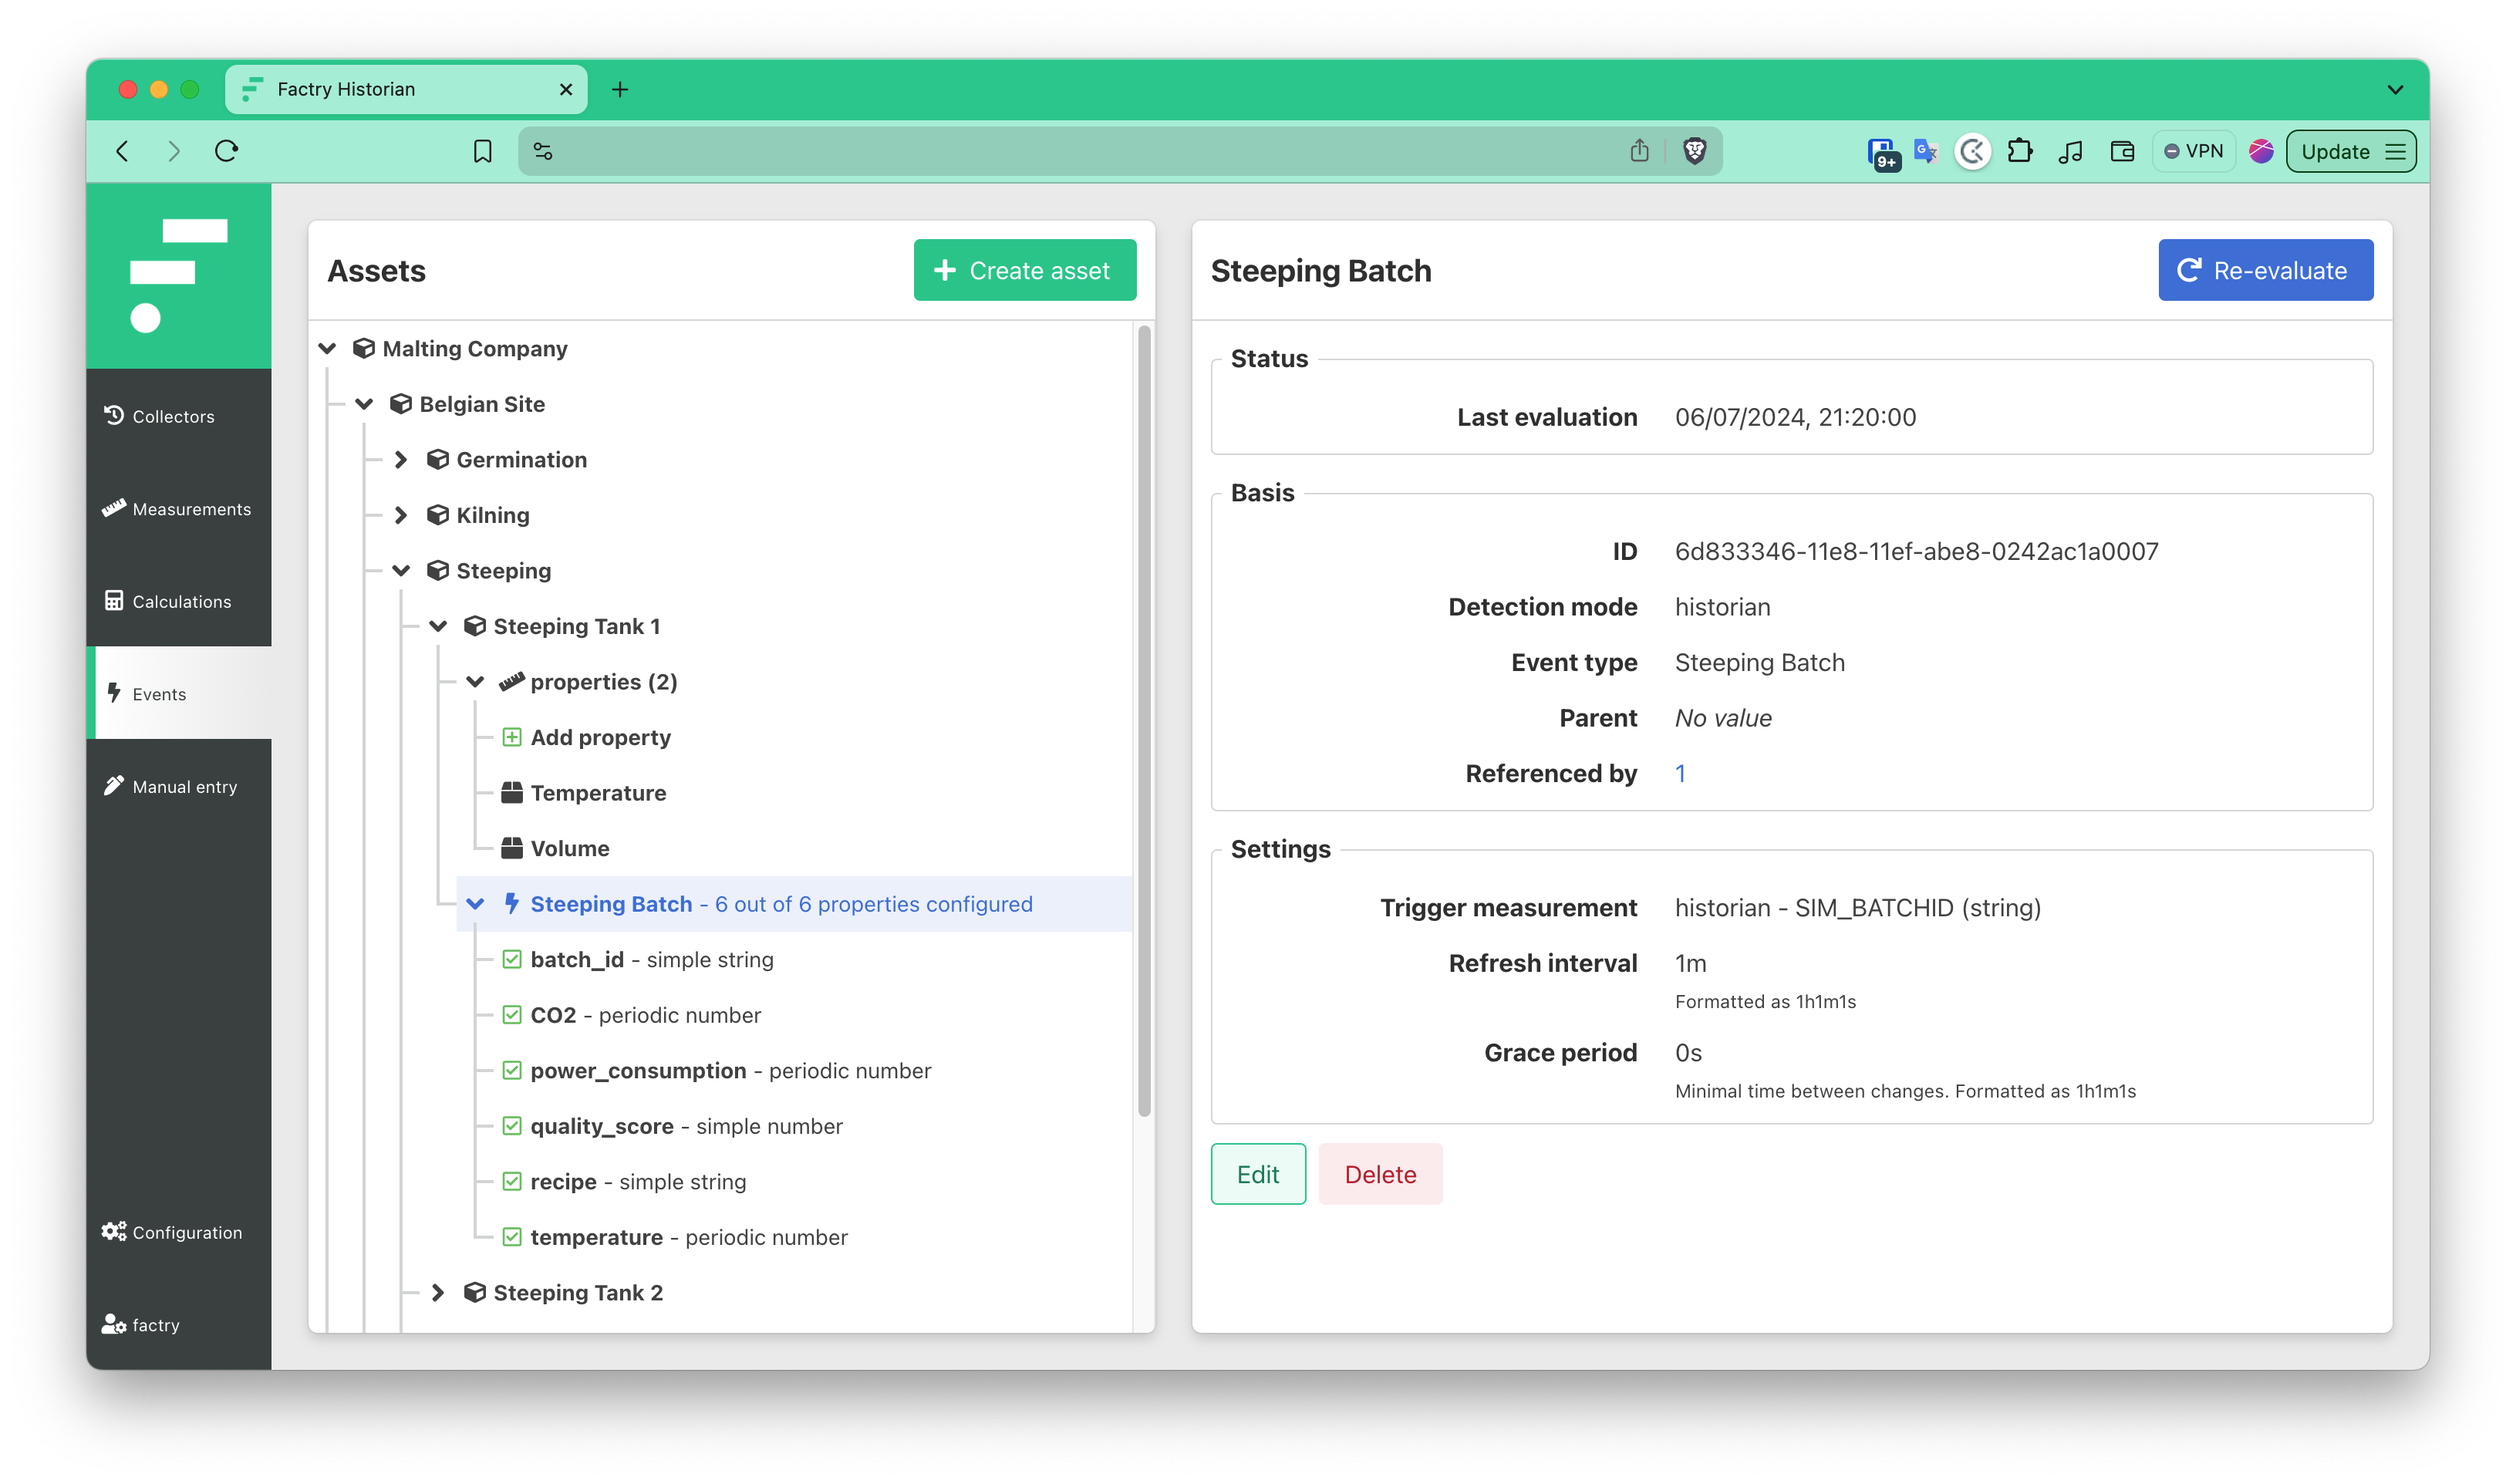Screen dimensions: 2516x1484
Task: Click the Assets tree vertical scrollbar
Action: click(1144, 720)
